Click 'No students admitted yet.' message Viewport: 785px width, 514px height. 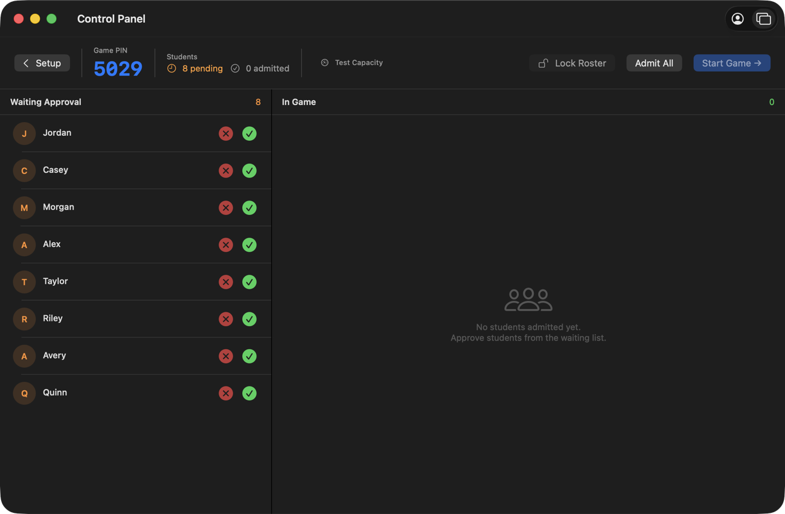pos(528,327)
